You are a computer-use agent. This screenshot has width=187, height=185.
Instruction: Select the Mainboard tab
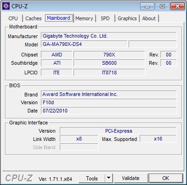point(58,18)
